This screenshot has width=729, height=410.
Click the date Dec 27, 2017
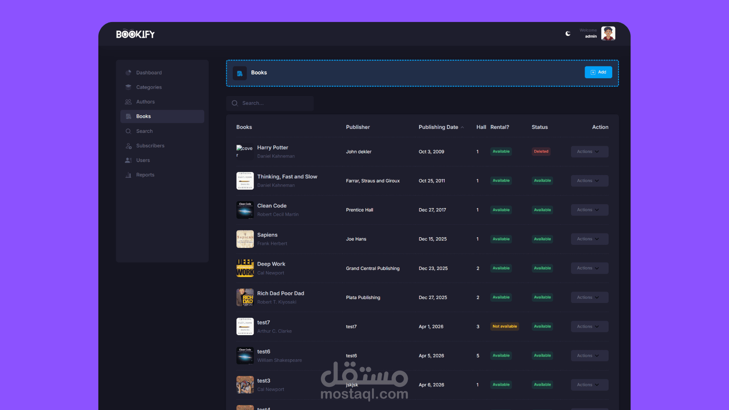click(432, 210)
